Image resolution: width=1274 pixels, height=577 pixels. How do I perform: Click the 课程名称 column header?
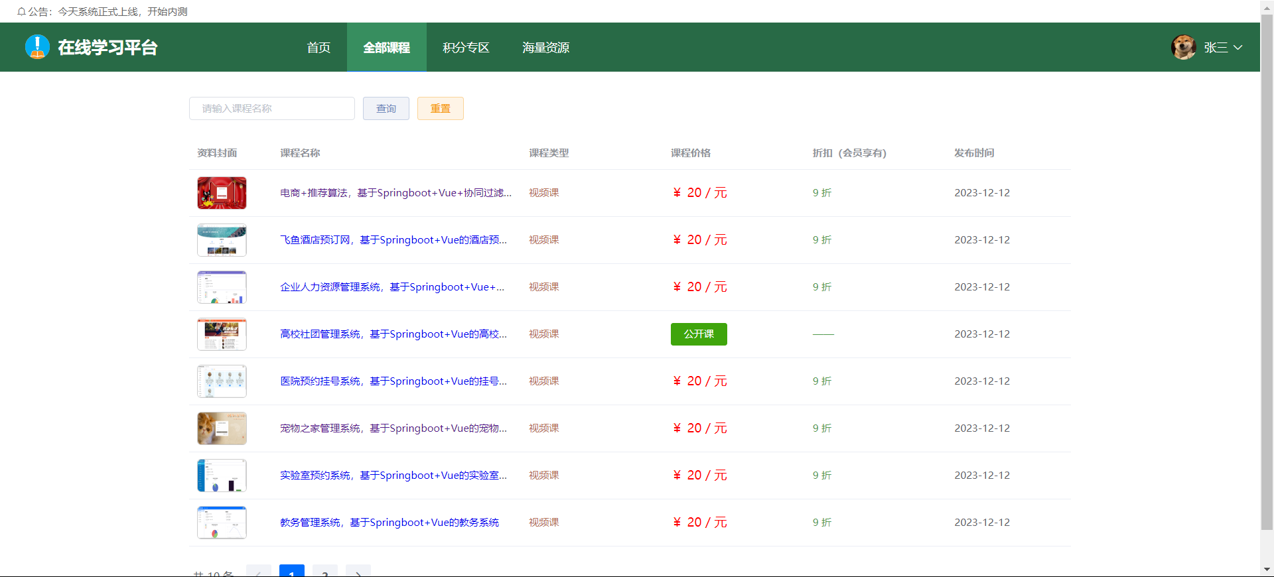(300, 153)
